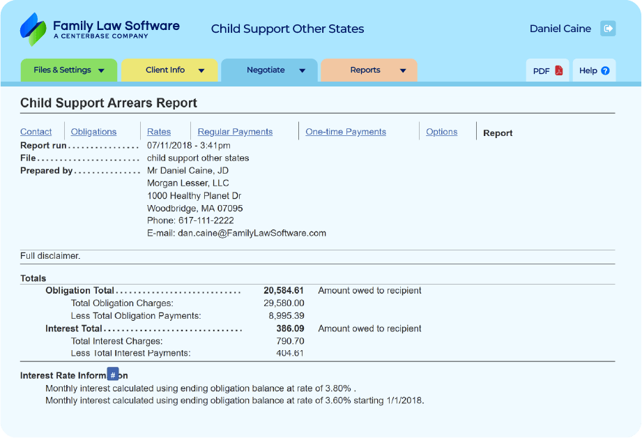Expand the Client Info dropdown arrow
The width and height of the screenshot is (642, 438).
click(x=202, y=70)
